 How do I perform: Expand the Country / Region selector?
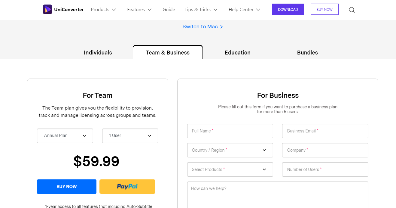pyautogui.click(x=230, y=150)
